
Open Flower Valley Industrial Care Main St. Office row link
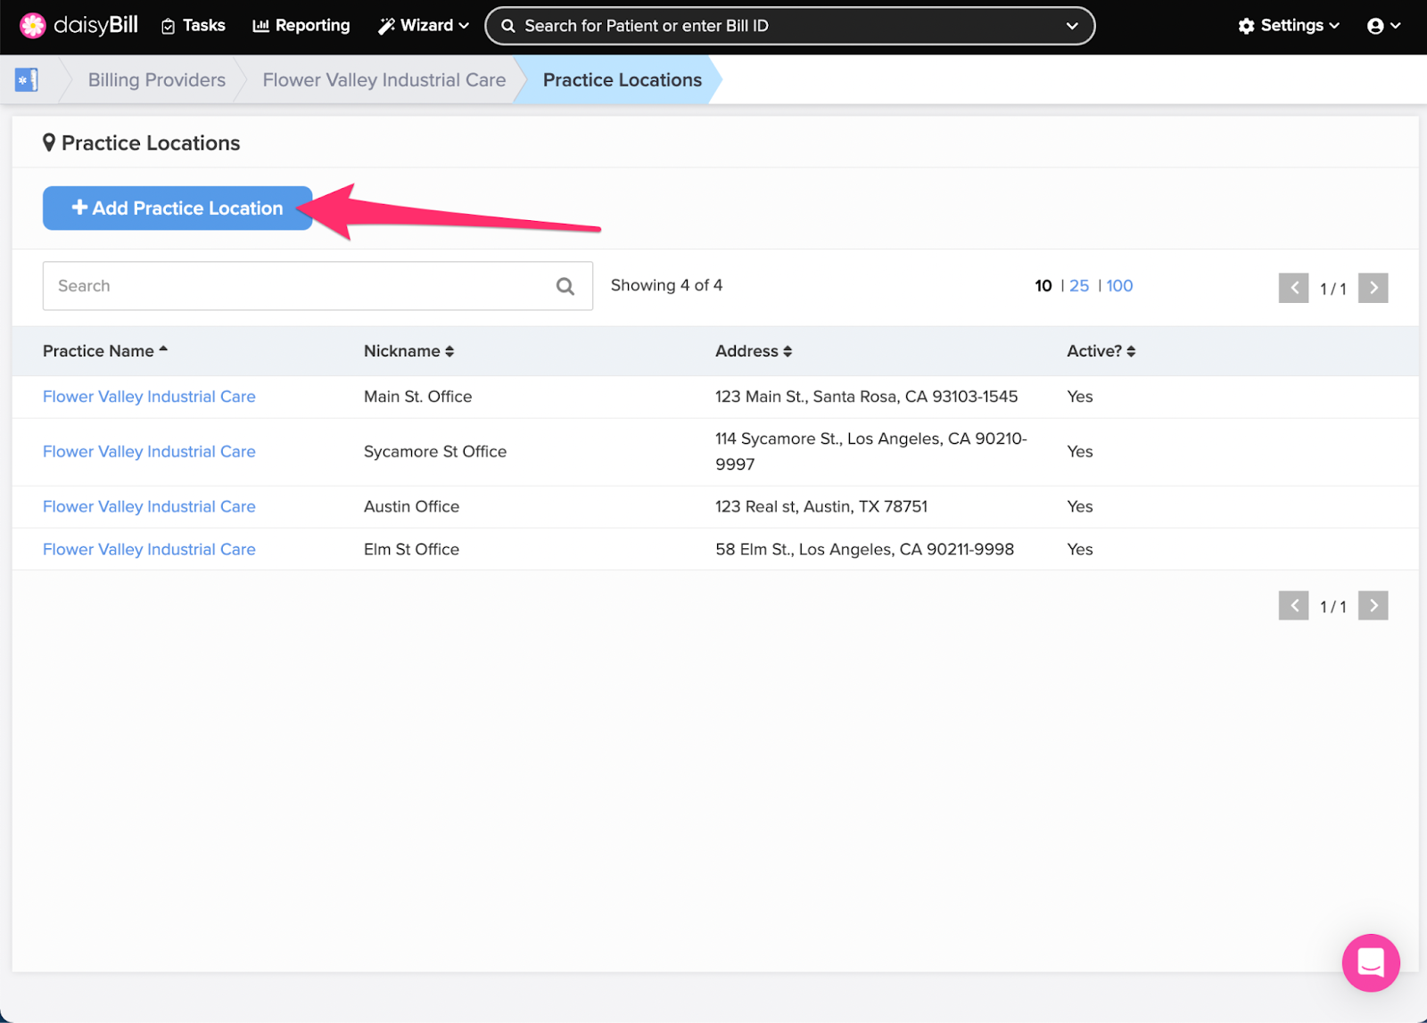click(149, 397)
